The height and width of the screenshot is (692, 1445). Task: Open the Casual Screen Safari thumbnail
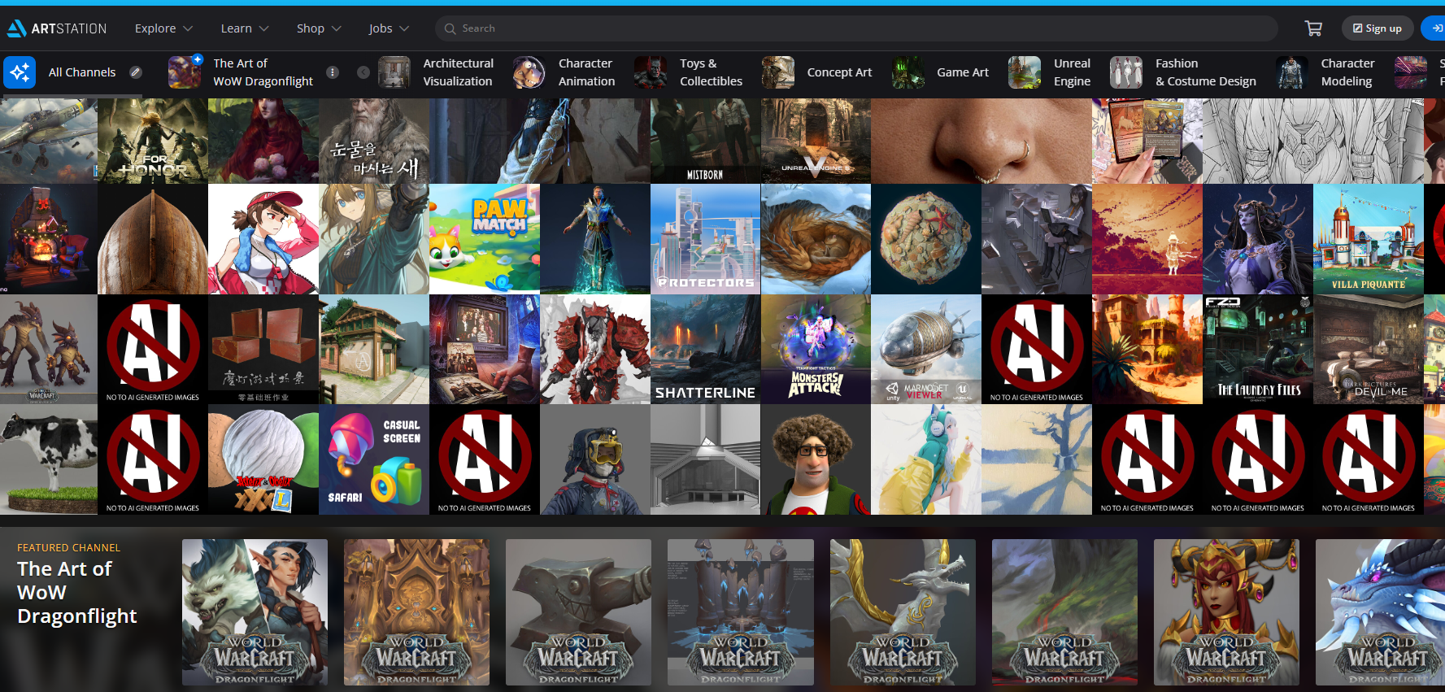(374, 459)
